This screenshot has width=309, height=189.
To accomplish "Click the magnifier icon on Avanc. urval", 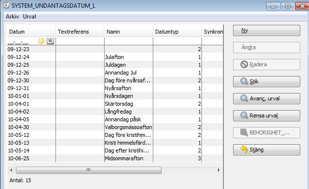I will (x=244, y=98).
